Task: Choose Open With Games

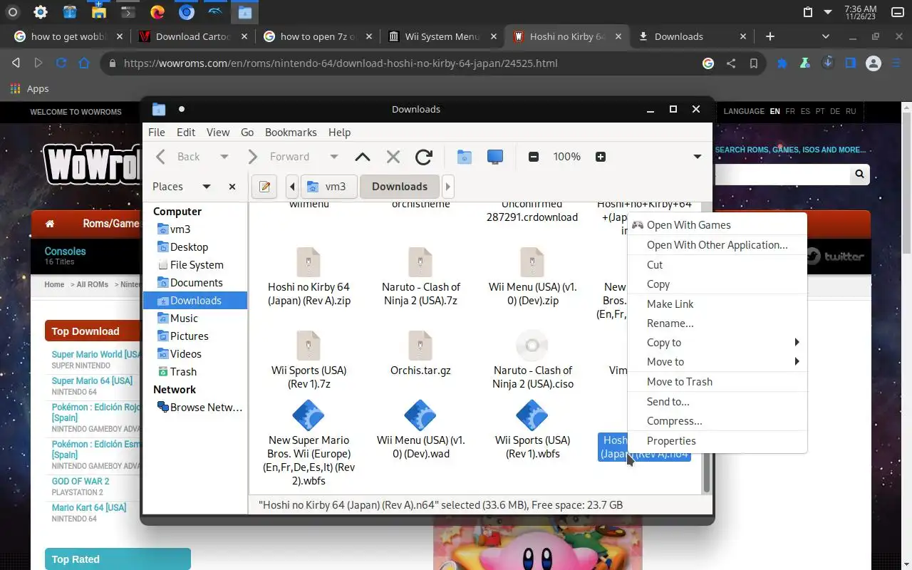Action: tap(717, 225)
